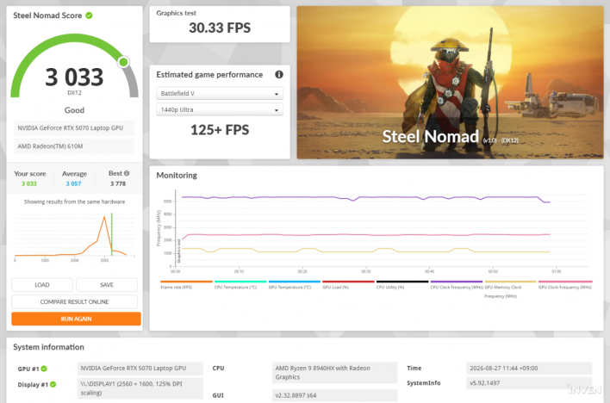
Task: Toggle GPU Load (%) legend in Monitoring
Action: click(x=348, y=285)
